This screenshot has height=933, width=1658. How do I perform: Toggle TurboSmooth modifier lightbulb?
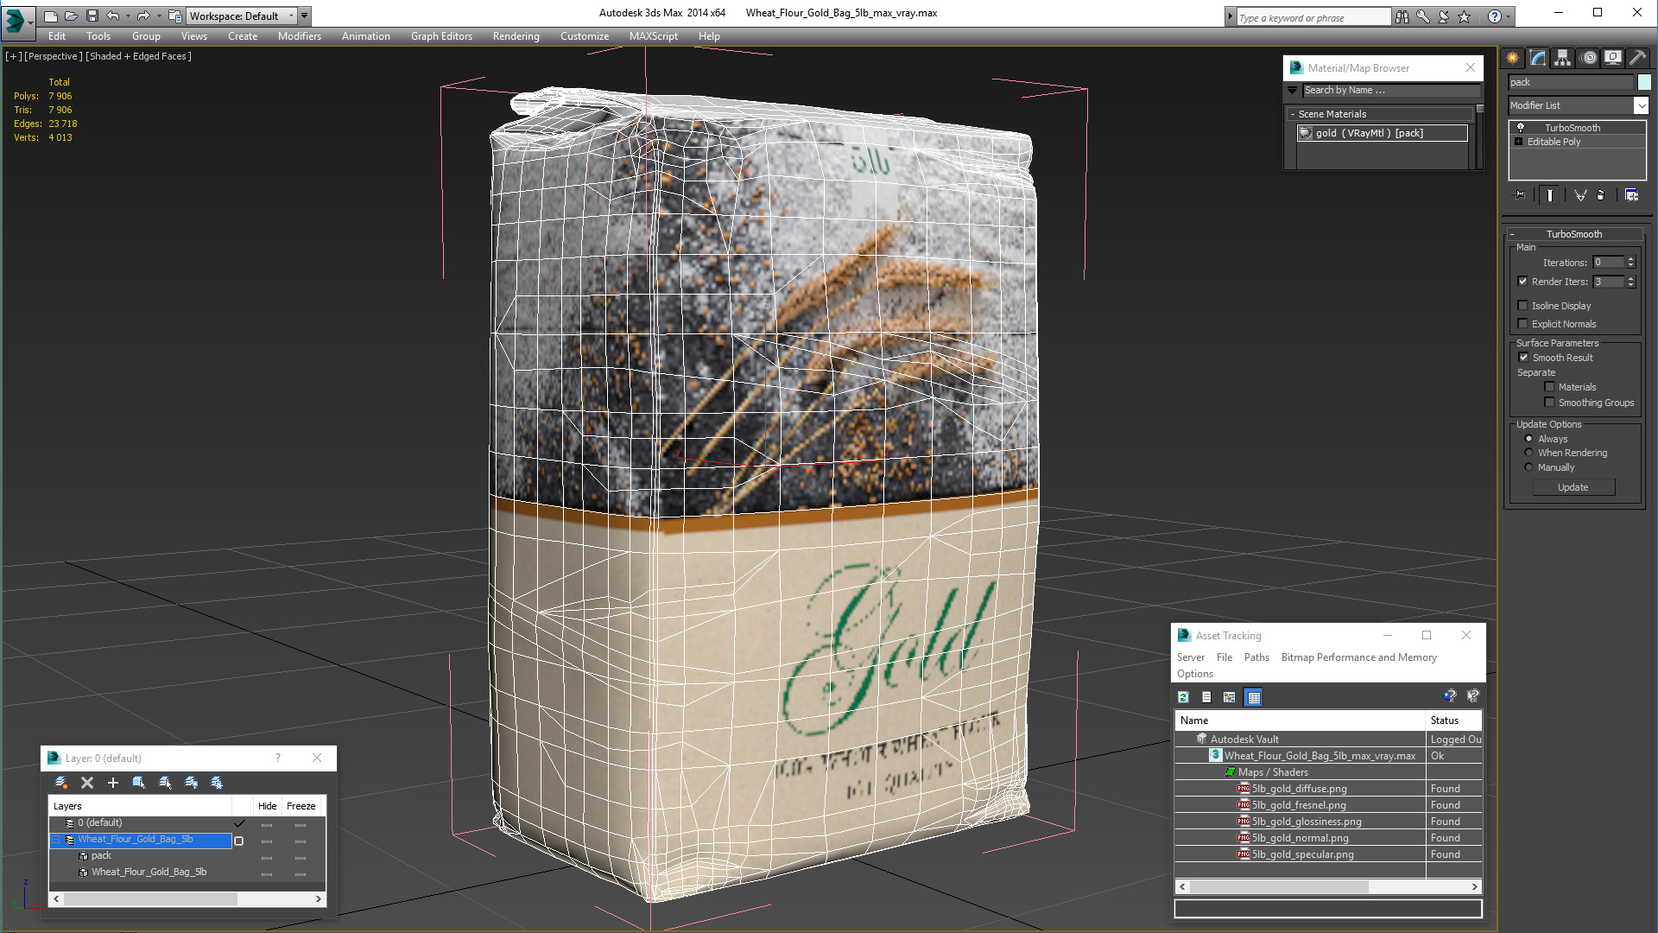pos(1521,128)
